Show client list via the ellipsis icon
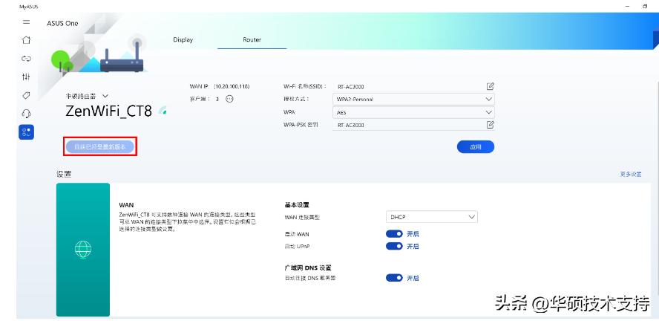The image size is (659, 321). [229, 99]
